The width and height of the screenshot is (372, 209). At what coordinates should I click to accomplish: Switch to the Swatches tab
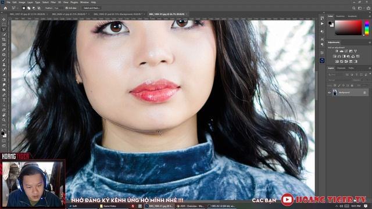pos(340,16)
